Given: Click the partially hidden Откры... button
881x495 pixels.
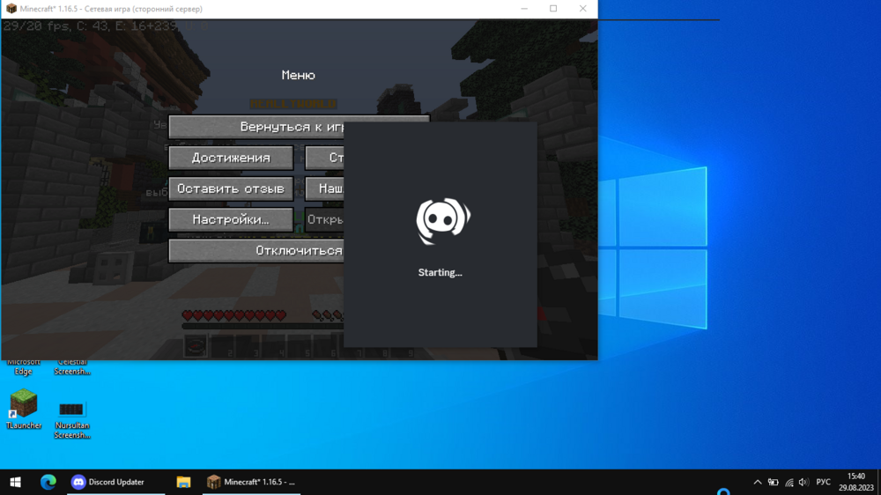Looking at the screenshot, I should click(x=324, y=219).
